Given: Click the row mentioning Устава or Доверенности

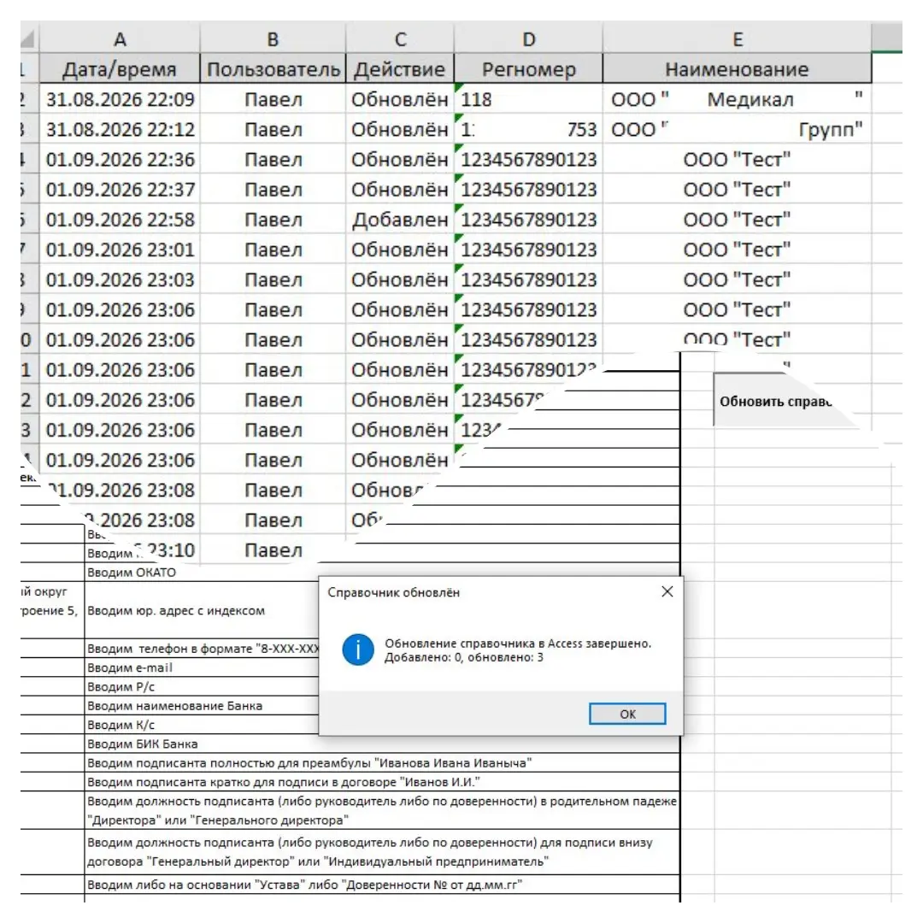Looking at the screenshot, I should click(x=382, y=885).
